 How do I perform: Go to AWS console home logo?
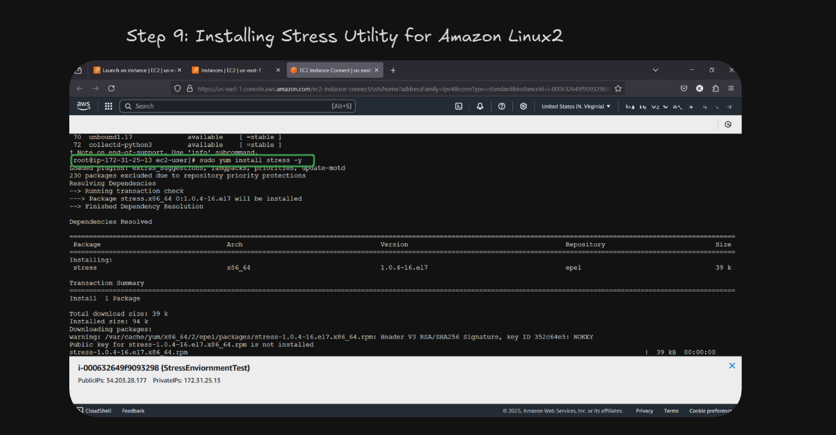84,106
